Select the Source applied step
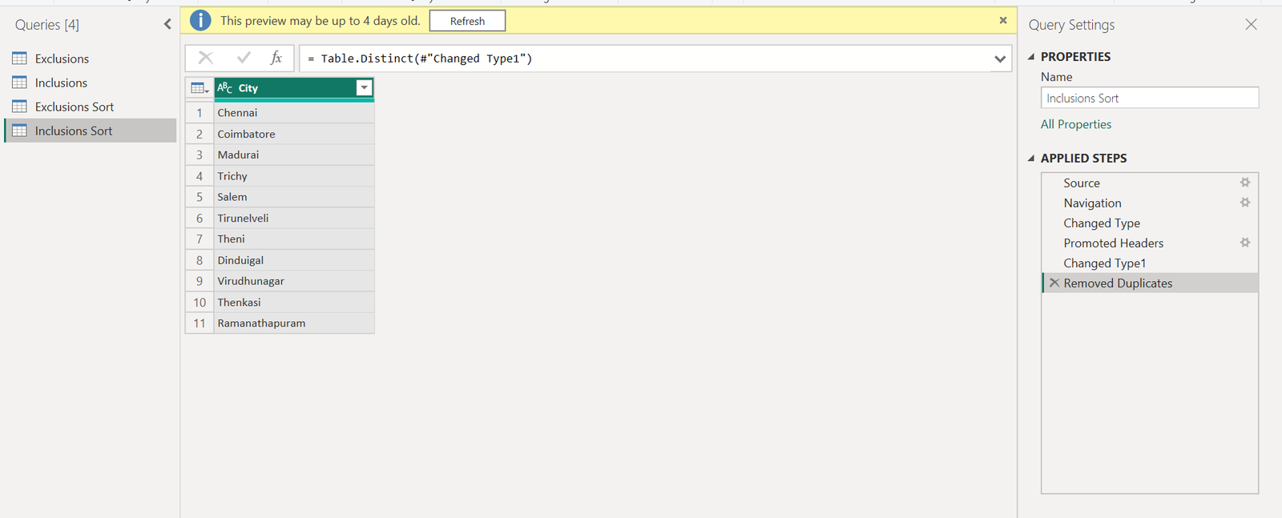 pyautogui.click(x=1150, y=183)
